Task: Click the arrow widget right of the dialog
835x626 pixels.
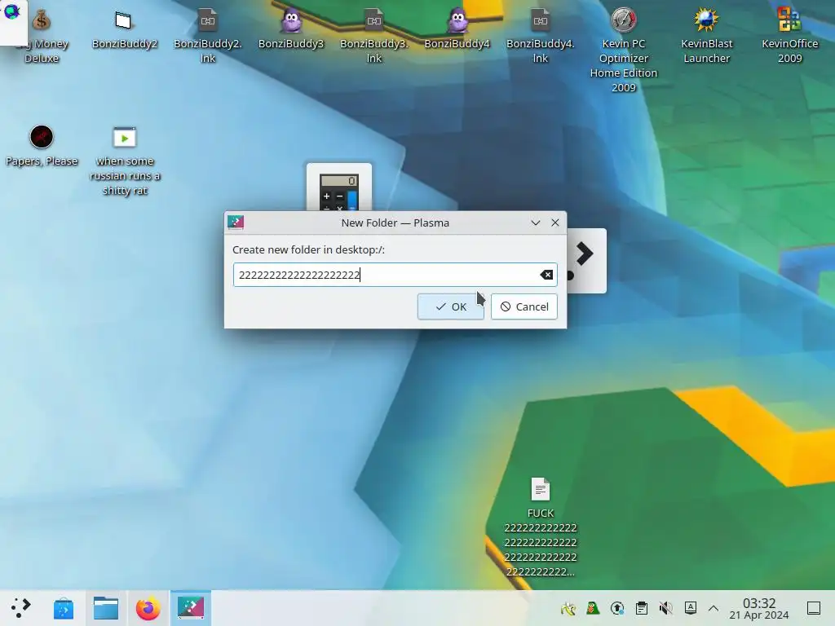Action: 585,260
